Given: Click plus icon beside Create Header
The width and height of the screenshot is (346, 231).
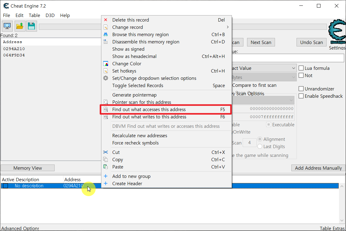Looking at the screenshot, I should coord(106,183).
